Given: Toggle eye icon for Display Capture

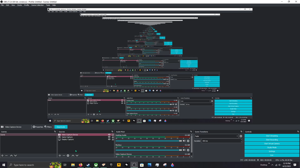Looking at the screenshot, I should (x=109, y=139).
